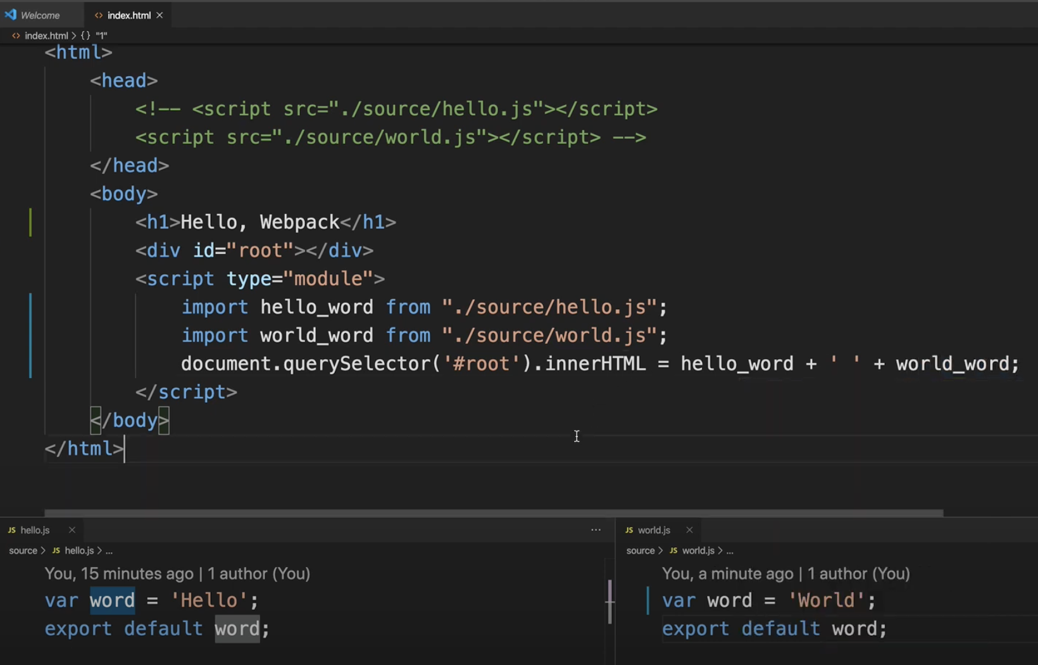
Task: Close the index.html tab
Action: (x=159, y=15)
